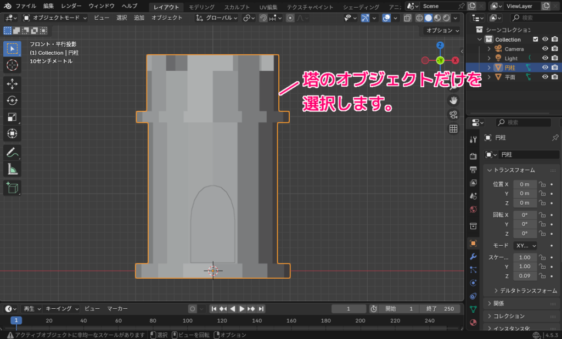Collapse the Collection tree in the outliner
This screenshot has width=562, height=339.
pyautogui.click(x=480, y=39)
